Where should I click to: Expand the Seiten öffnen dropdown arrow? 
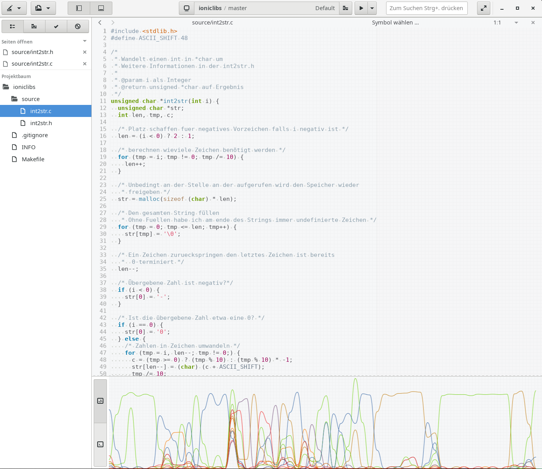pos(85,41)
